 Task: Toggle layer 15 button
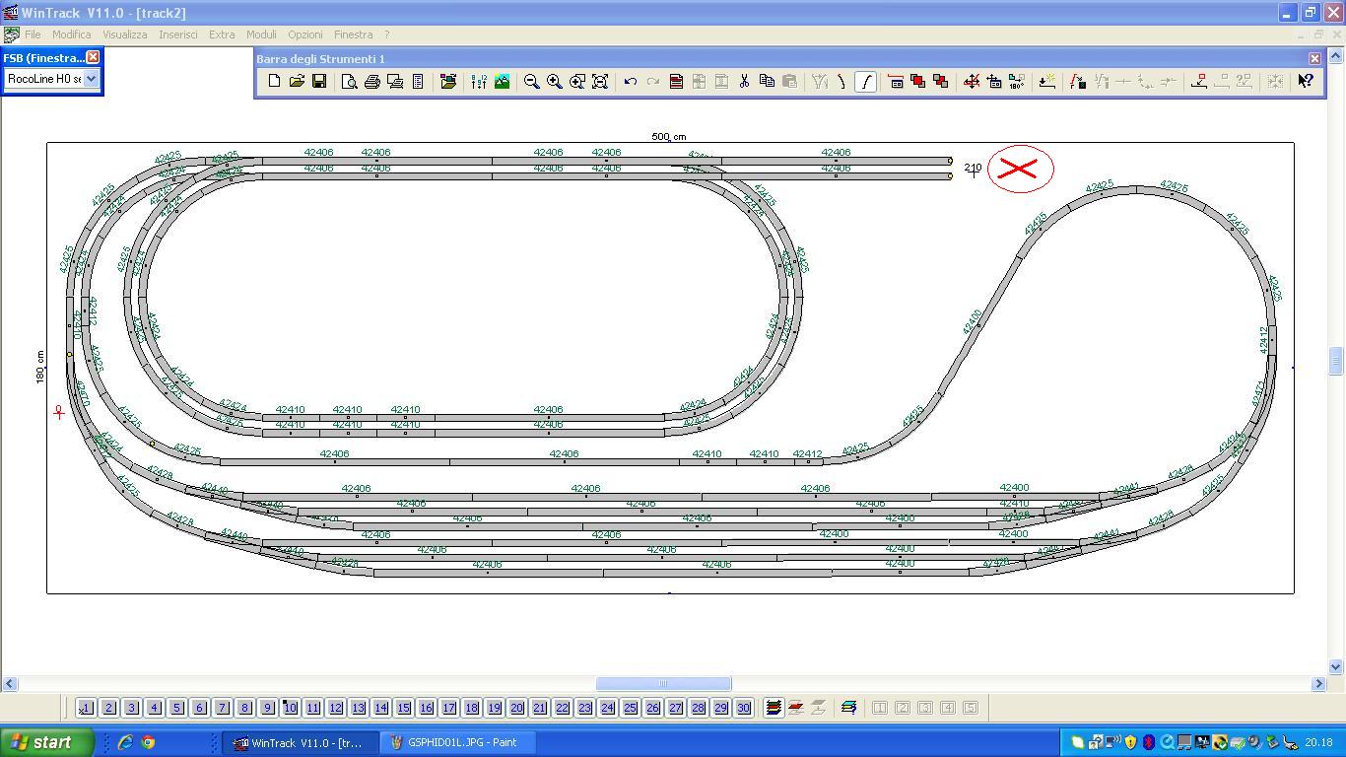point(403,708)
